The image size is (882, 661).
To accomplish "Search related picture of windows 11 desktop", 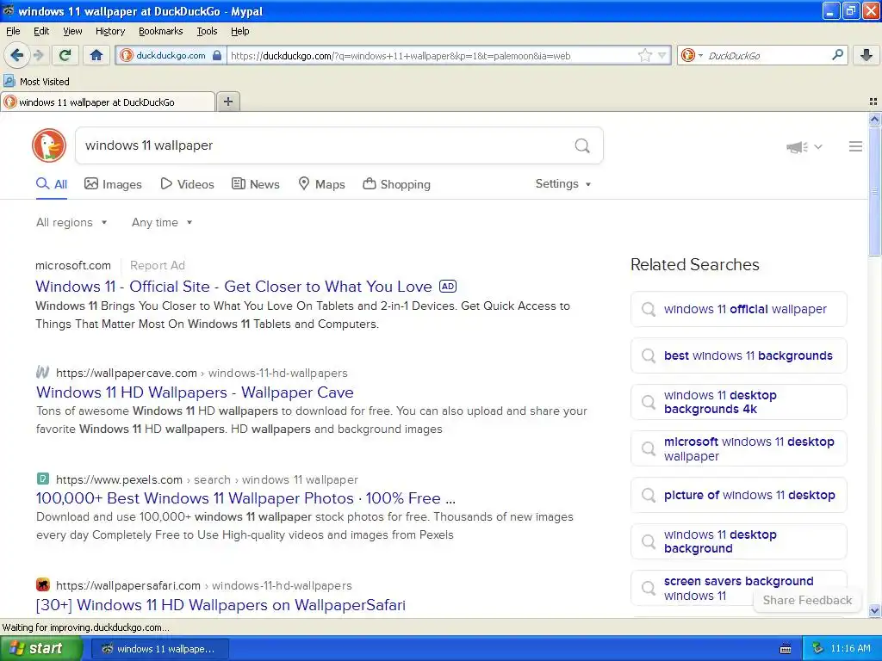I will point(738,495).
